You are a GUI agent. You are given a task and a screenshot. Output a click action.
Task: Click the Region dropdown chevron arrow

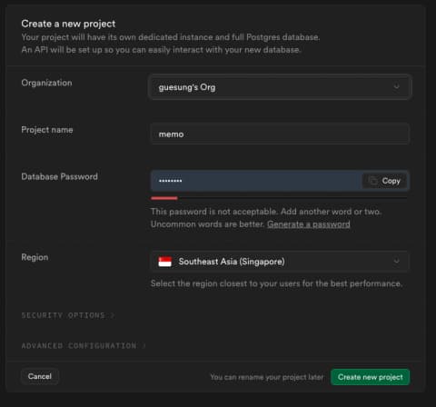396,261
